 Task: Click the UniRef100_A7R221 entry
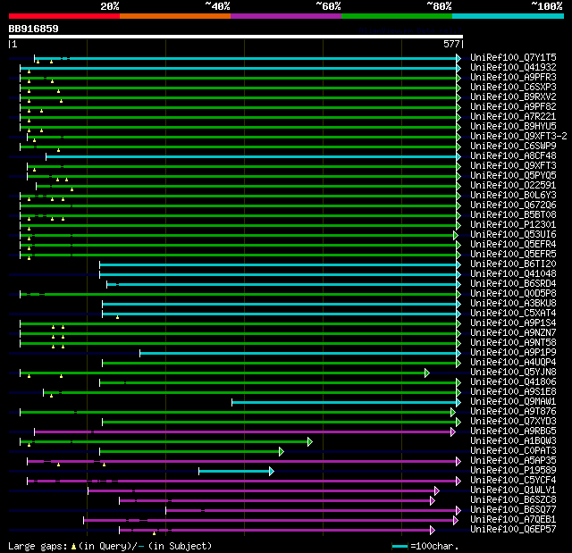(x=513, y=117)
